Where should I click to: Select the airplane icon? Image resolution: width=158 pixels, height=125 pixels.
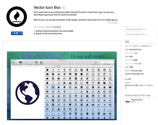[82, 96]
